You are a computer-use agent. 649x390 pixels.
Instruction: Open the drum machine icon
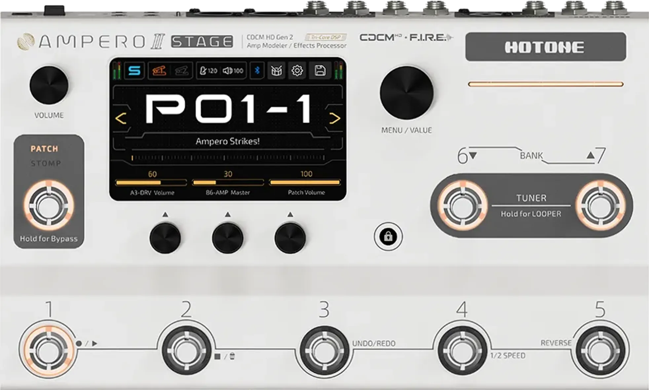[x=276, y=71]
